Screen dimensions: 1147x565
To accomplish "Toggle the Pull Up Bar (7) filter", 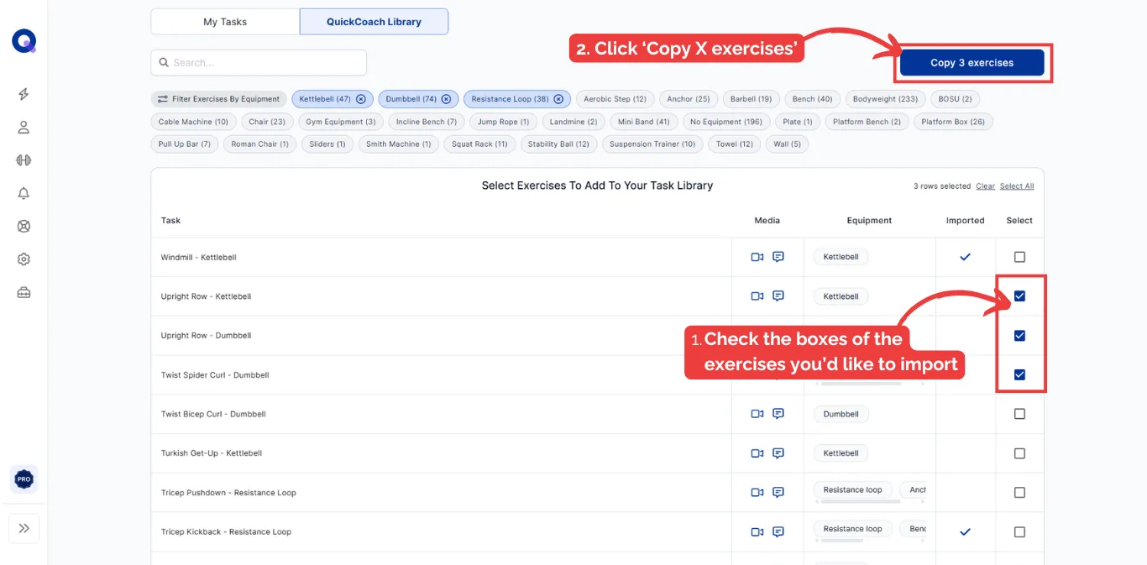I will click(x=185, y=144).
